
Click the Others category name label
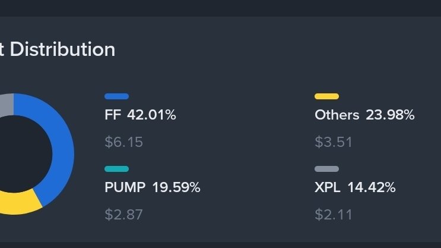tap(337, 115)
